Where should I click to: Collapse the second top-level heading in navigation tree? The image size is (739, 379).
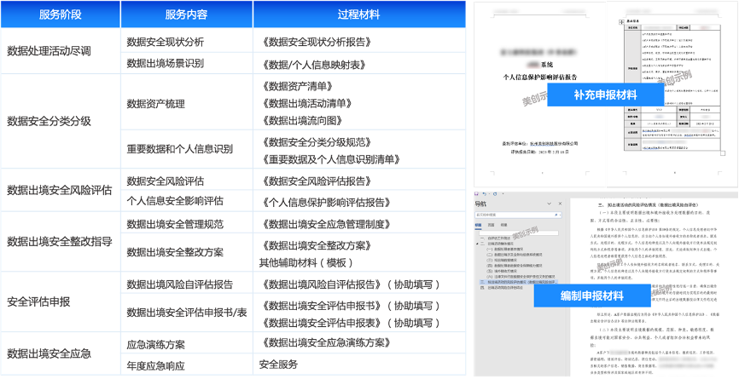tap(478, 244)
